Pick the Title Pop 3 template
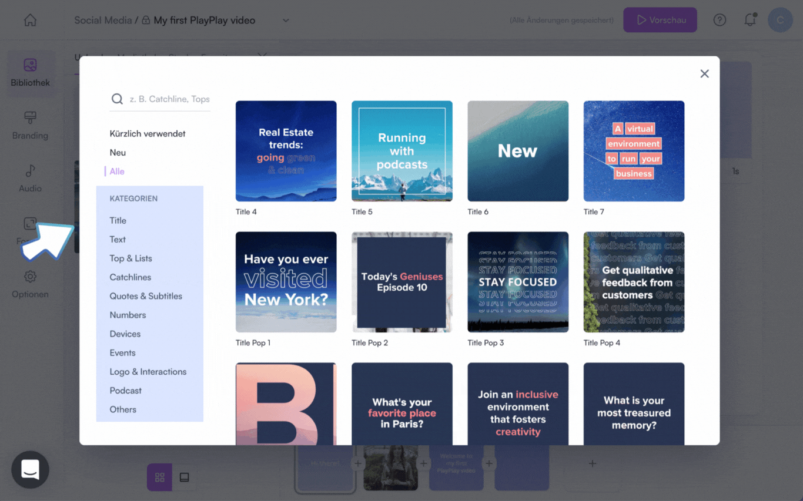Image resolution: width=803 pixels, height=501 pixels. click(x=518, y=282)
